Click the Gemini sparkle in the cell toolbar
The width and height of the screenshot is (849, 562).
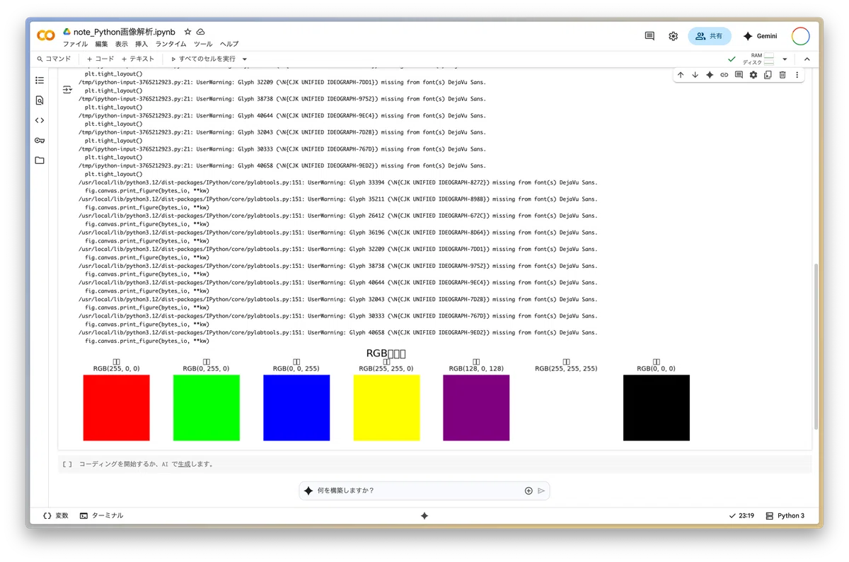710,75
